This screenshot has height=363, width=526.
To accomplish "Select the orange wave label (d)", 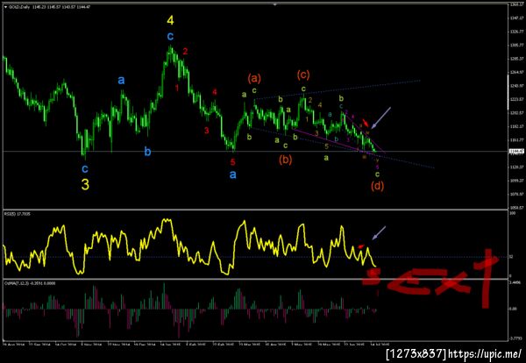I will pyautogui.click(x=377, y=186).
